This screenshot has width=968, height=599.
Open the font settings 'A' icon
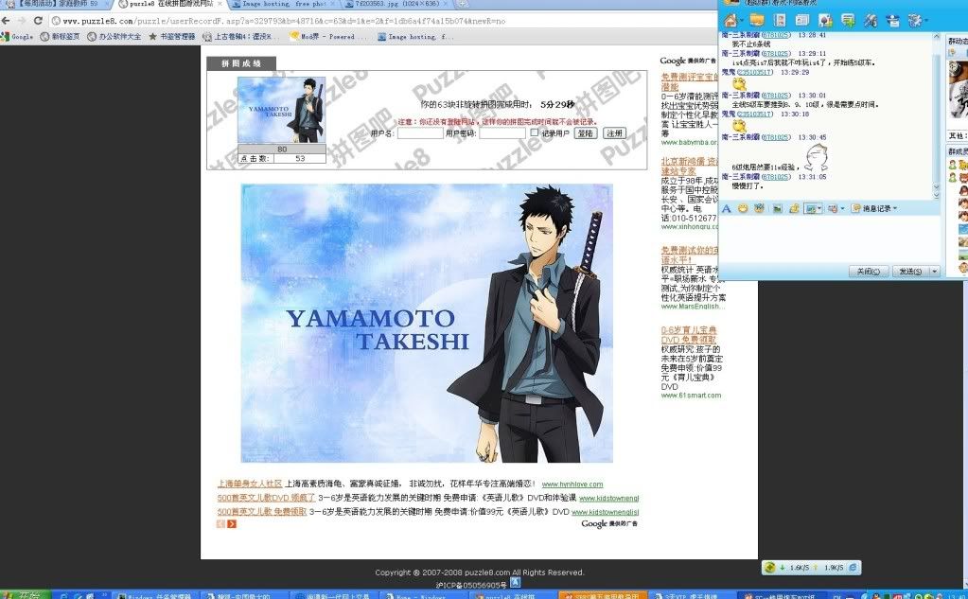tap(727, 209)
